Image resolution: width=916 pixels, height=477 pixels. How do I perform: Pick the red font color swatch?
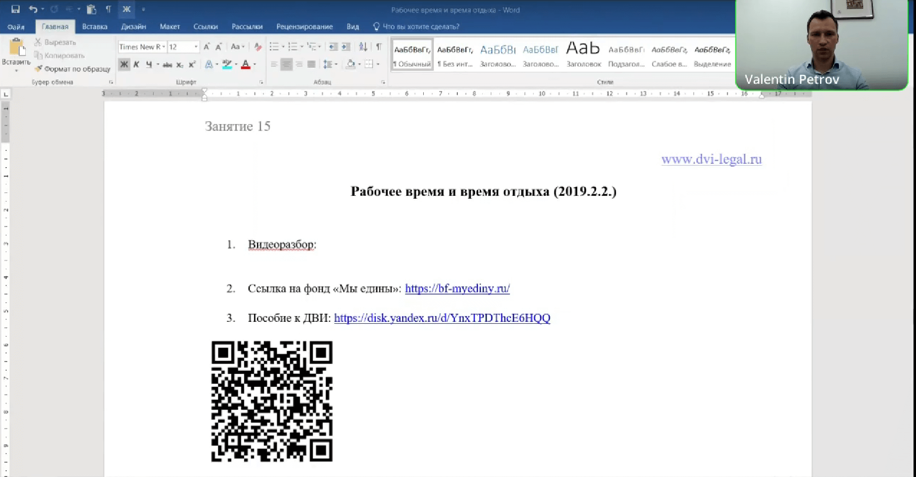tap(246, 65)
